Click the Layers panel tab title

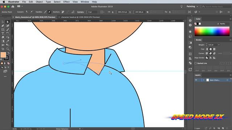tap(198, 75)
